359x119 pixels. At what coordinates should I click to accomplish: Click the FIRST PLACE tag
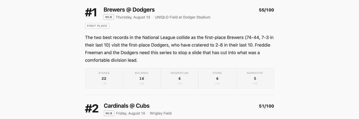pos(97,26)
